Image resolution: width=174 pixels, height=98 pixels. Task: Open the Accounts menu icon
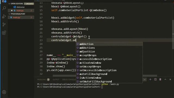click(4, 92)
